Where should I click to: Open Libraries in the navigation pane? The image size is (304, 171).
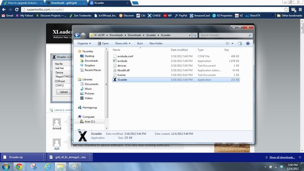[x=85, y=79]
